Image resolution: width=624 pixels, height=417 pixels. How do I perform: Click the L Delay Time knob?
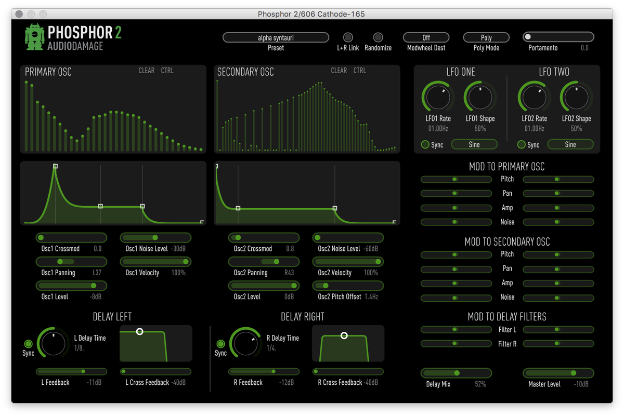(x=53, y=343)
